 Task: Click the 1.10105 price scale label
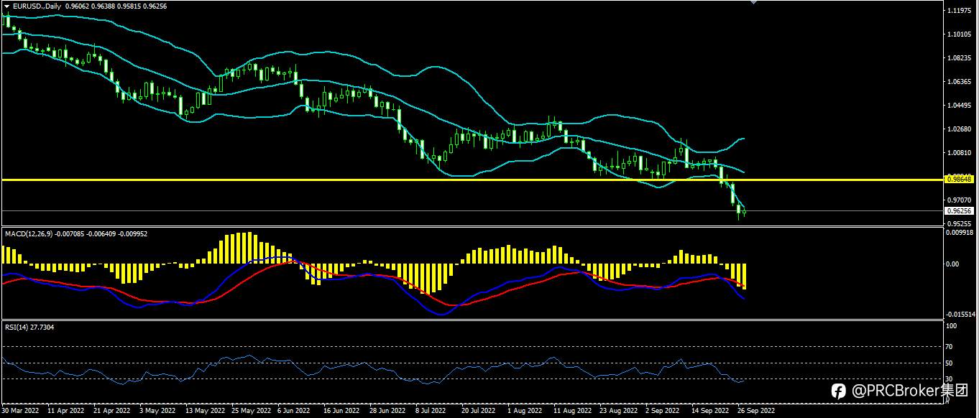960,34
